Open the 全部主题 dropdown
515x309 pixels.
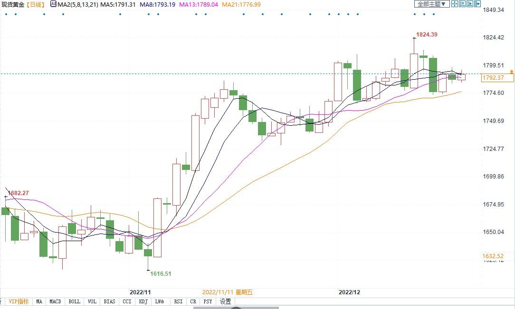pyautogui.click(x=432, y=4)
